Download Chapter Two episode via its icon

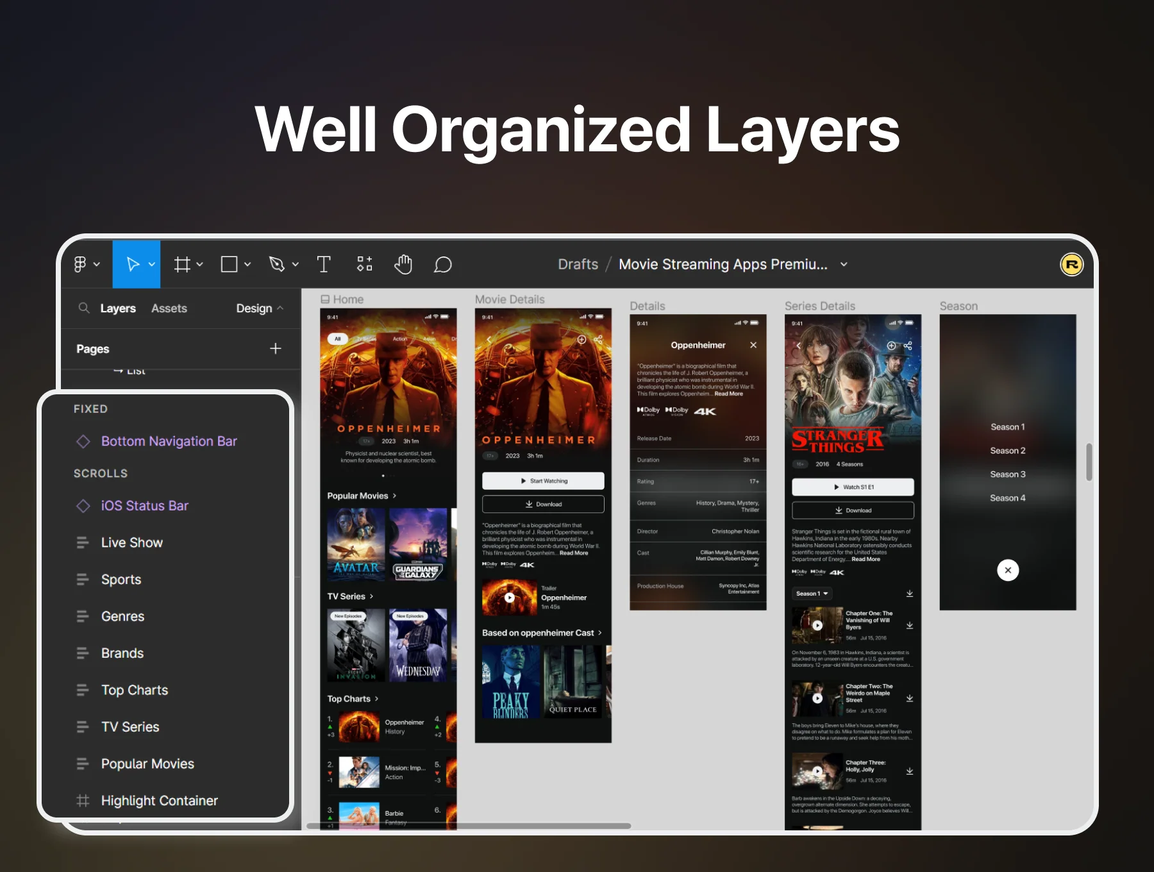click(x=909, y=698)
